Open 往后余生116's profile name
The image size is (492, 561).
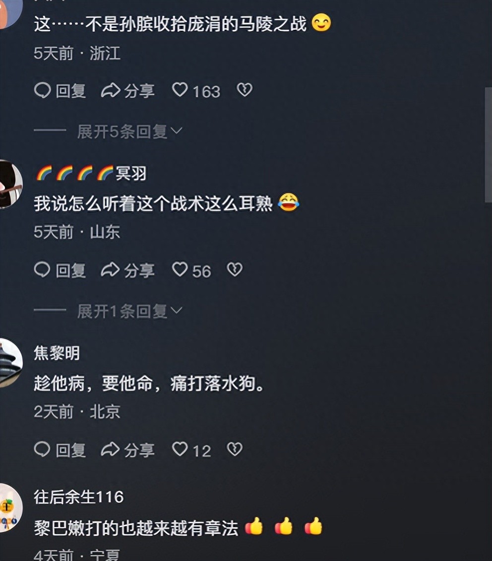click(x=79, y=497)
